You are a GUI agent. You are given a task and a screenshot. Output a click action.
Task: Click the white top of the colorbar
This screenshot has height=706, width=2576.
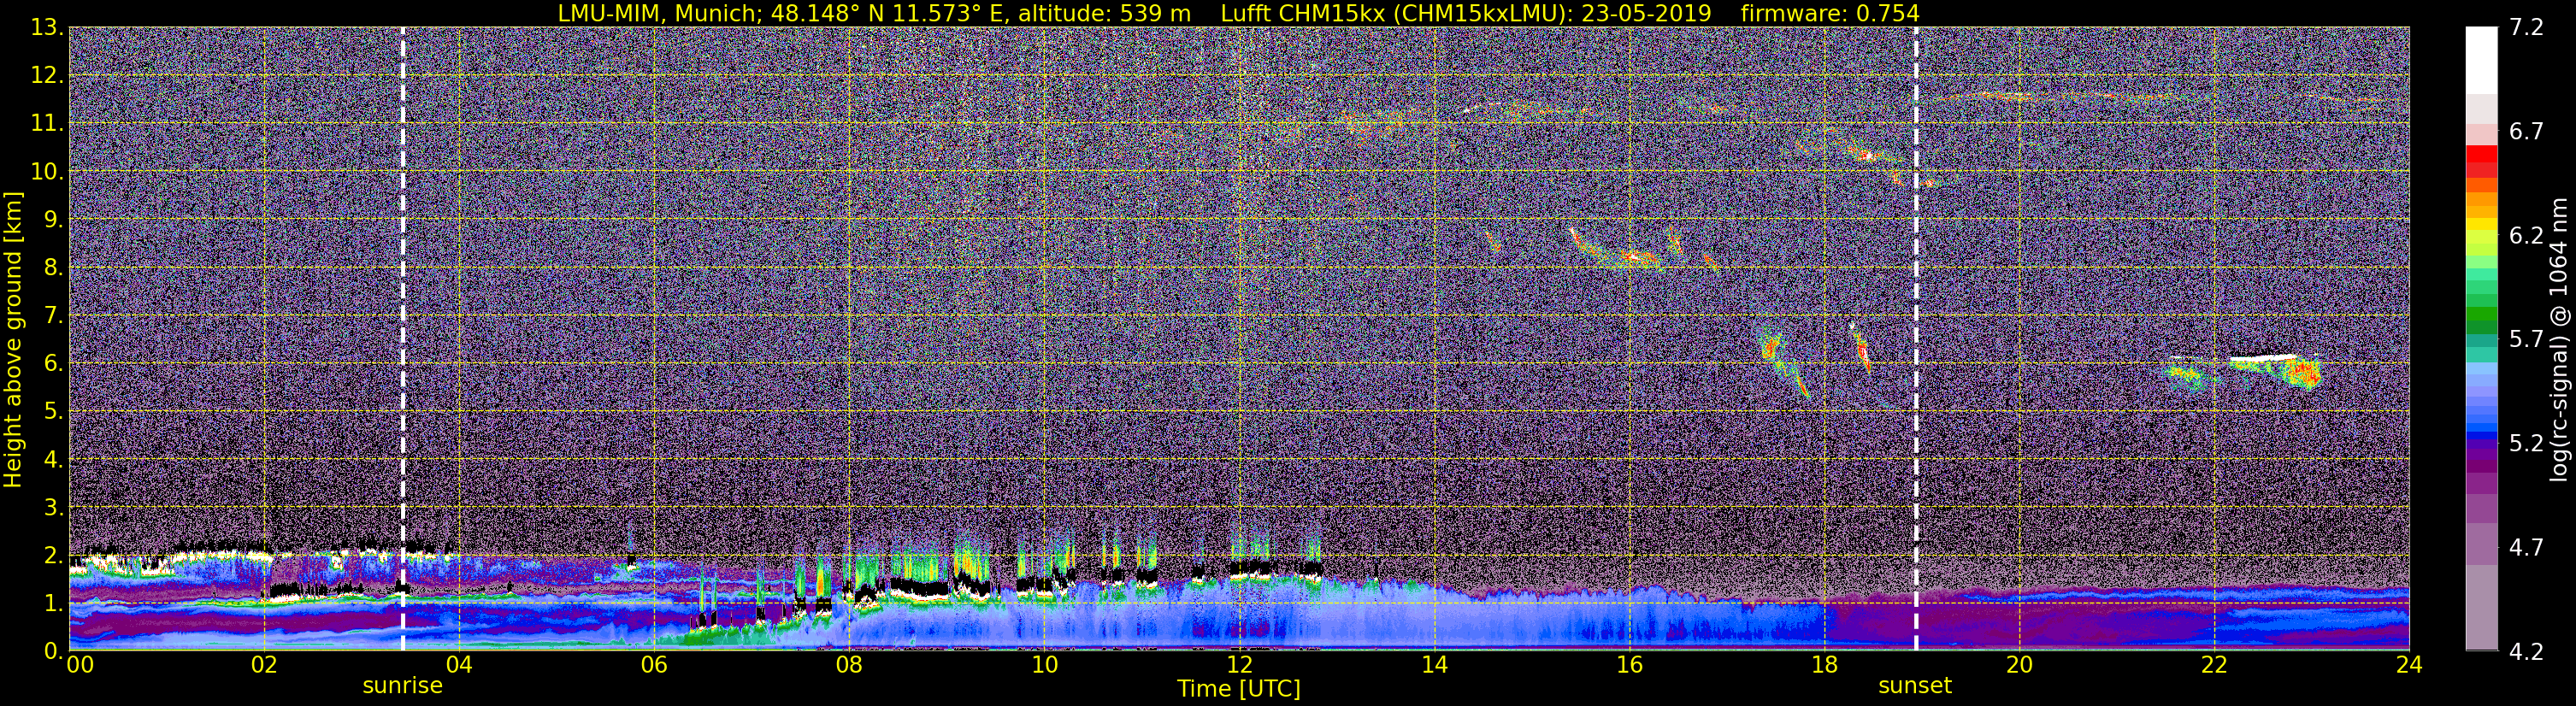(2481, 60)
